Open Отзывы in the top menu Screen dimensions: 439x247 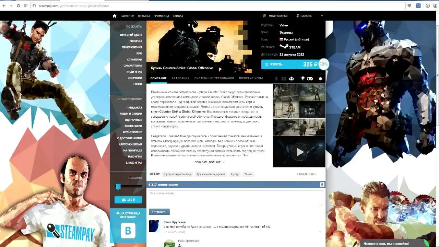[x=144, y=16]
